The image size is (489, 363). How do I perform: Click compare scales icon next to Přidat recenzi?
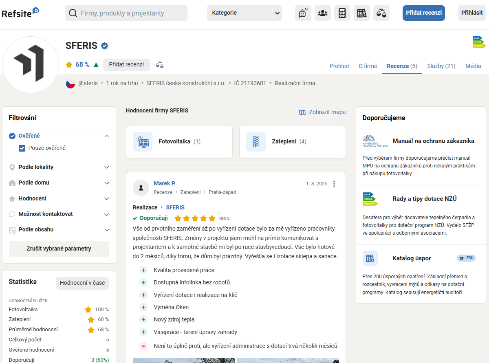coord(160,65)
